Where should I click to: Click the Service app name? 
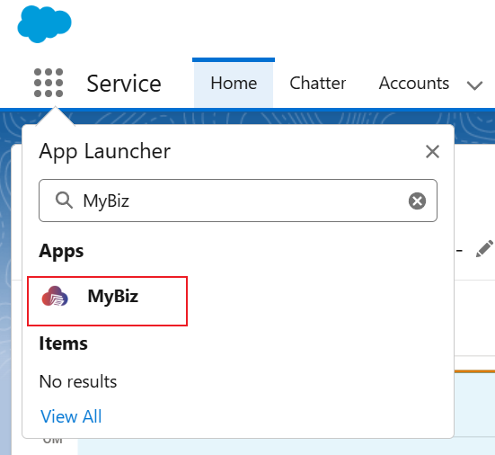[x=124, y=84]
